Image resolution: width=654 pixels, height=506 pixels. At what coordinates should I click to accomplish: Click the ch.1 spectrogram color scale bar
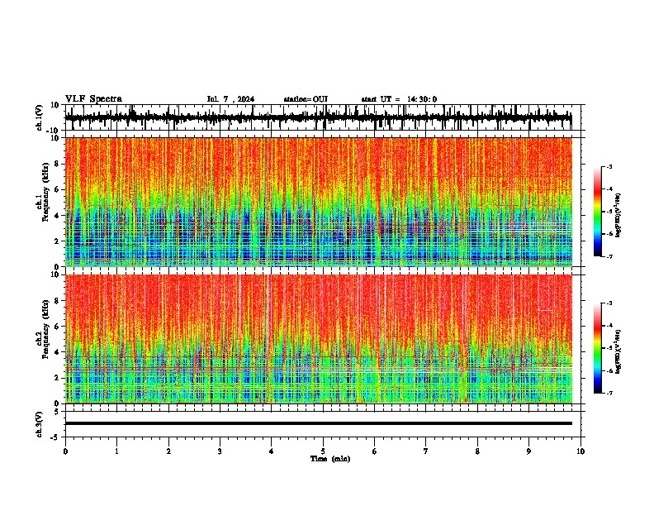(598, 212)
